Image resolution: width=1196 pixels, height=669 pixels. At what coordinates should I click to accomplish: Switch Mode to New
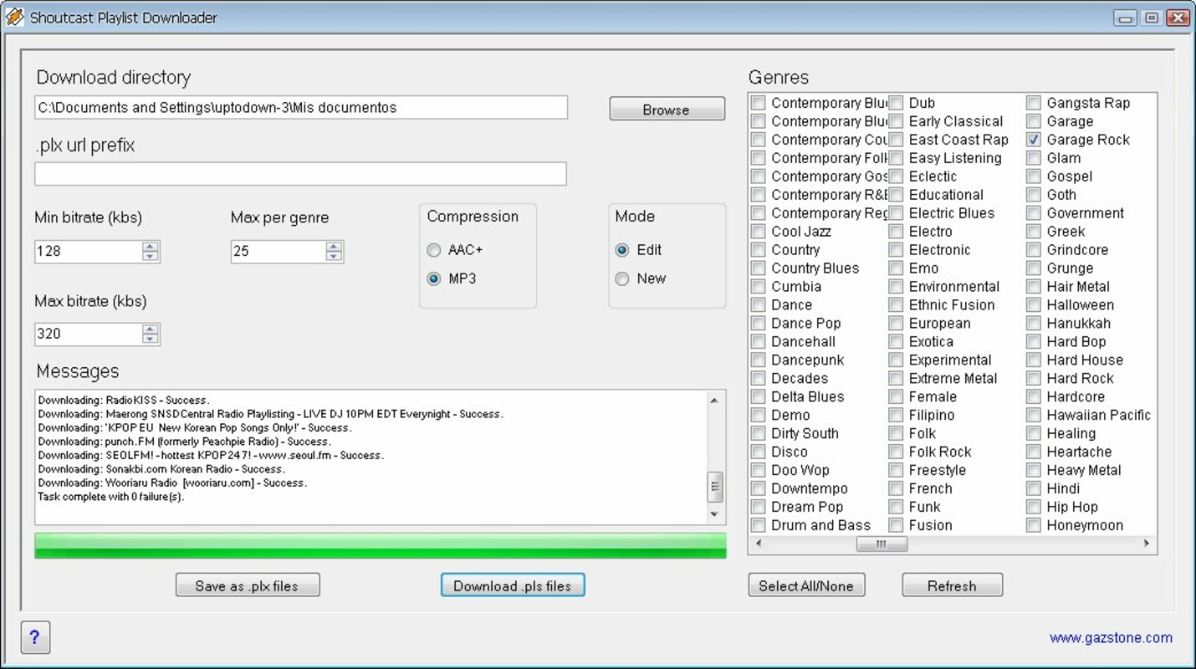(622, 278)
